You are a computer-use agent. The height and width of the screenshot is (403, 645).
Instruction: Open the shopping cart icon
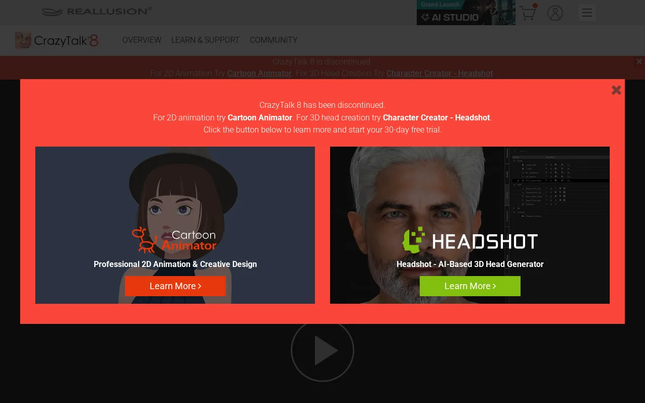pos(528,13)
